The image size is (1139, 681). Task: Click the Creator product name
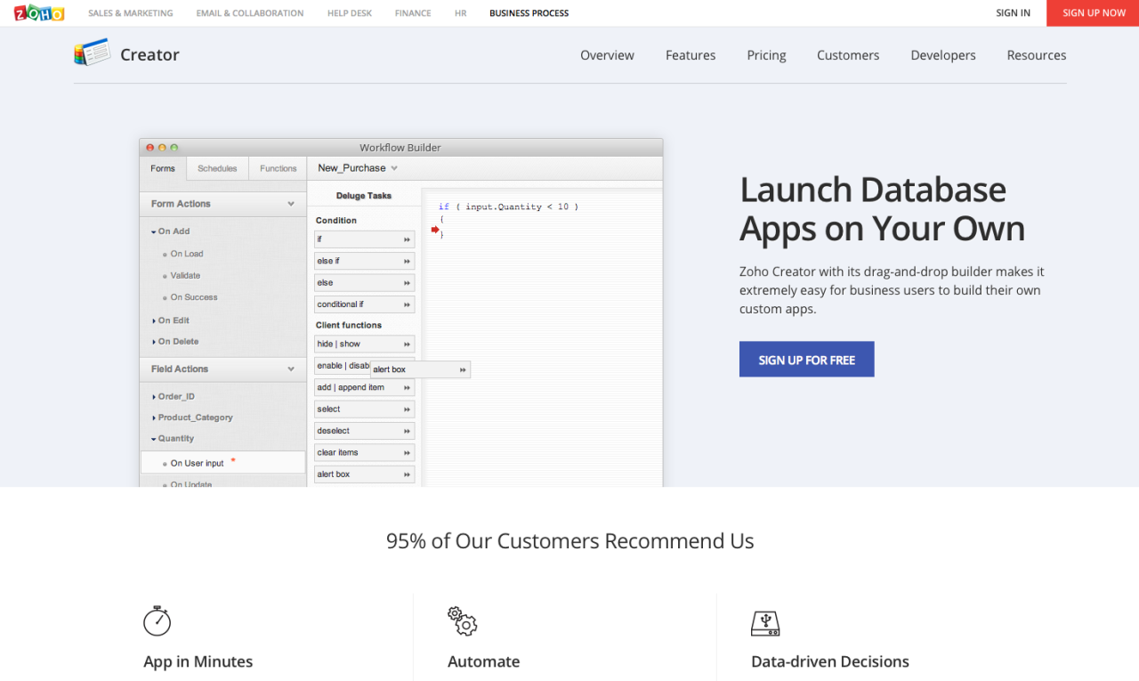tap(149, 54)
